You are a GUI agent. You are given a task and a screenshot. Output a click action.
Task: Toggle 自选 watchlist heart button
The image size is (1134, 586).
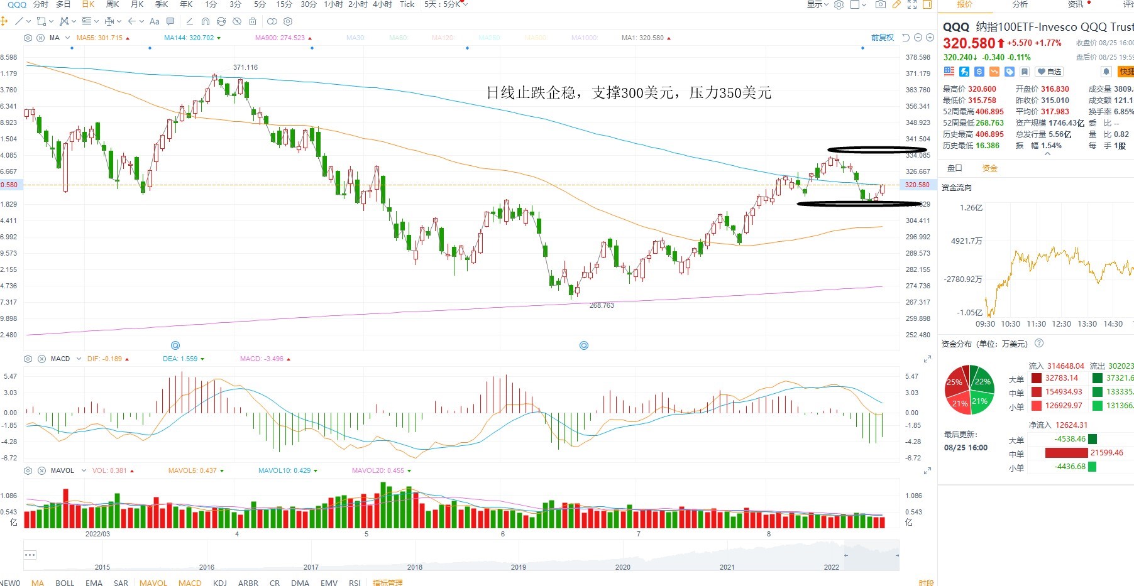pyautogui.click(x=1049, y=72)
